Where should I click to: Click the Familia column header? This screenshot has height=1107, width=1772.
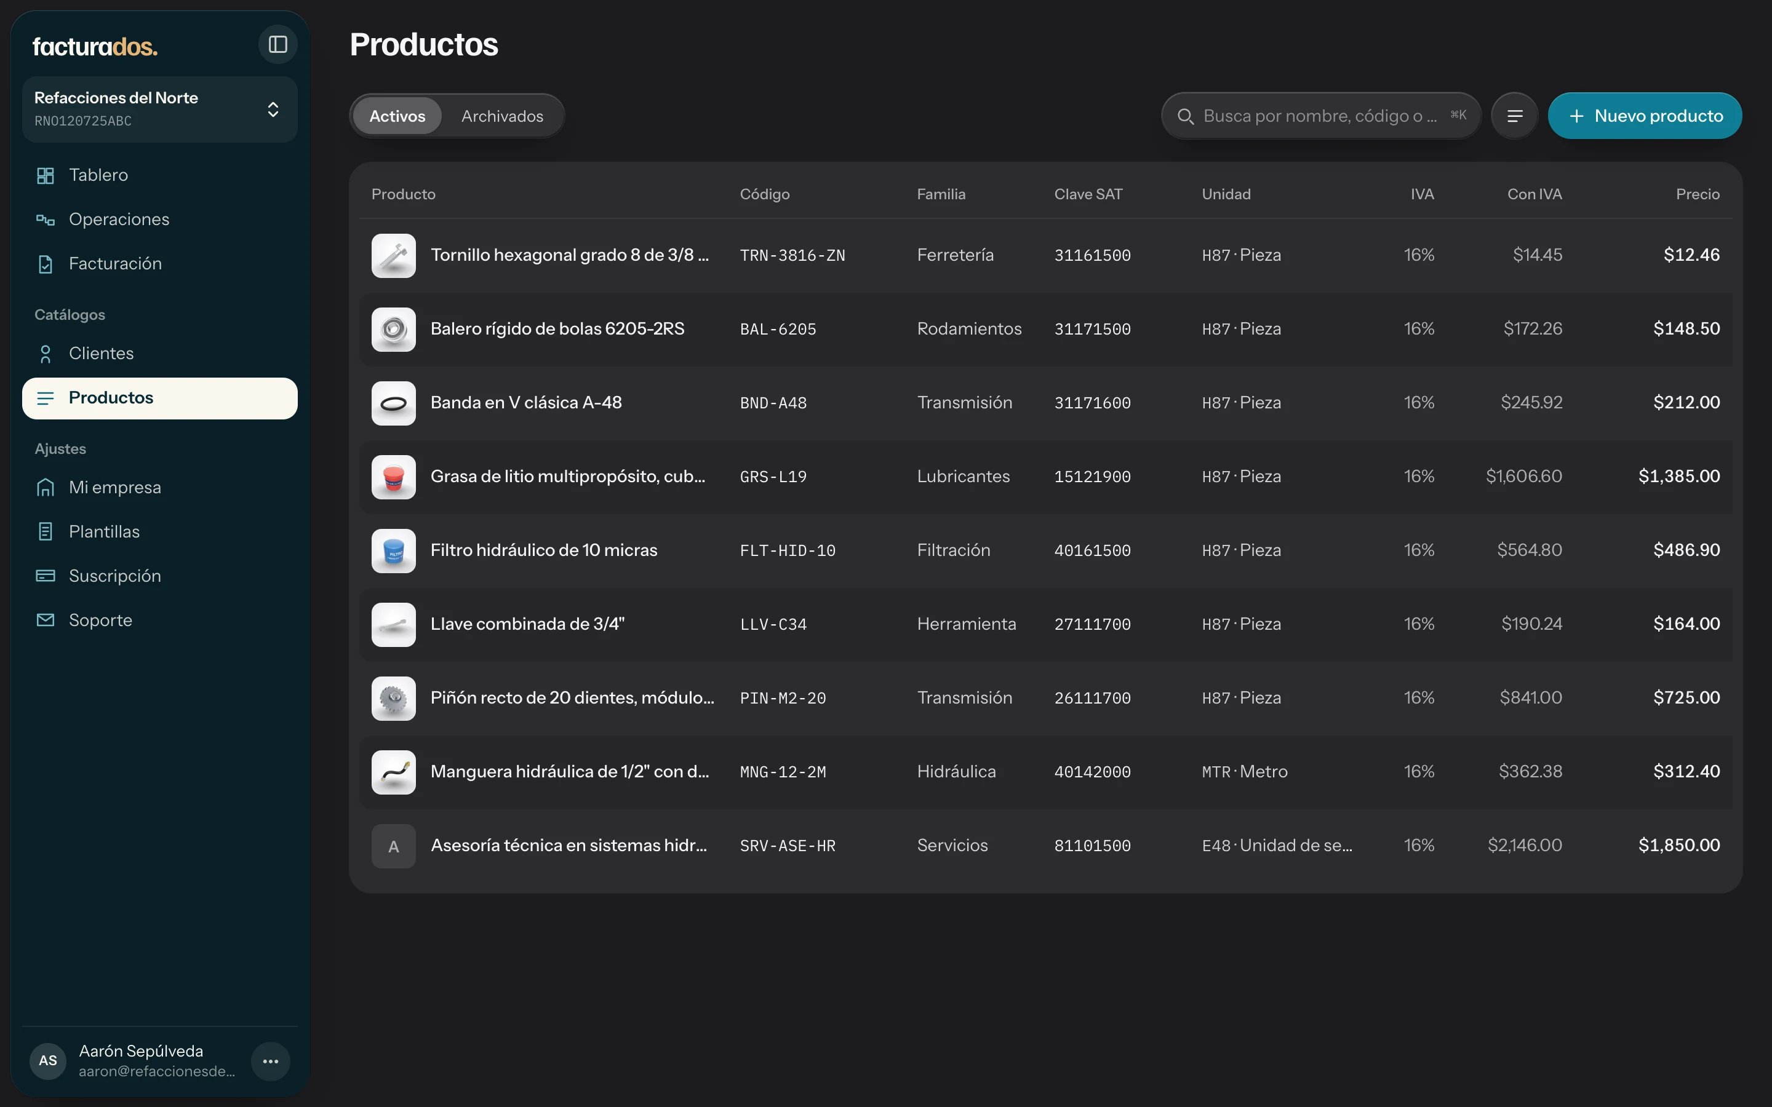[941, 194]
